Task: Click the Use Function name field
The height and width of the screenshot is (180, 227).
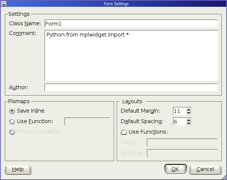Action: point(87,122)
